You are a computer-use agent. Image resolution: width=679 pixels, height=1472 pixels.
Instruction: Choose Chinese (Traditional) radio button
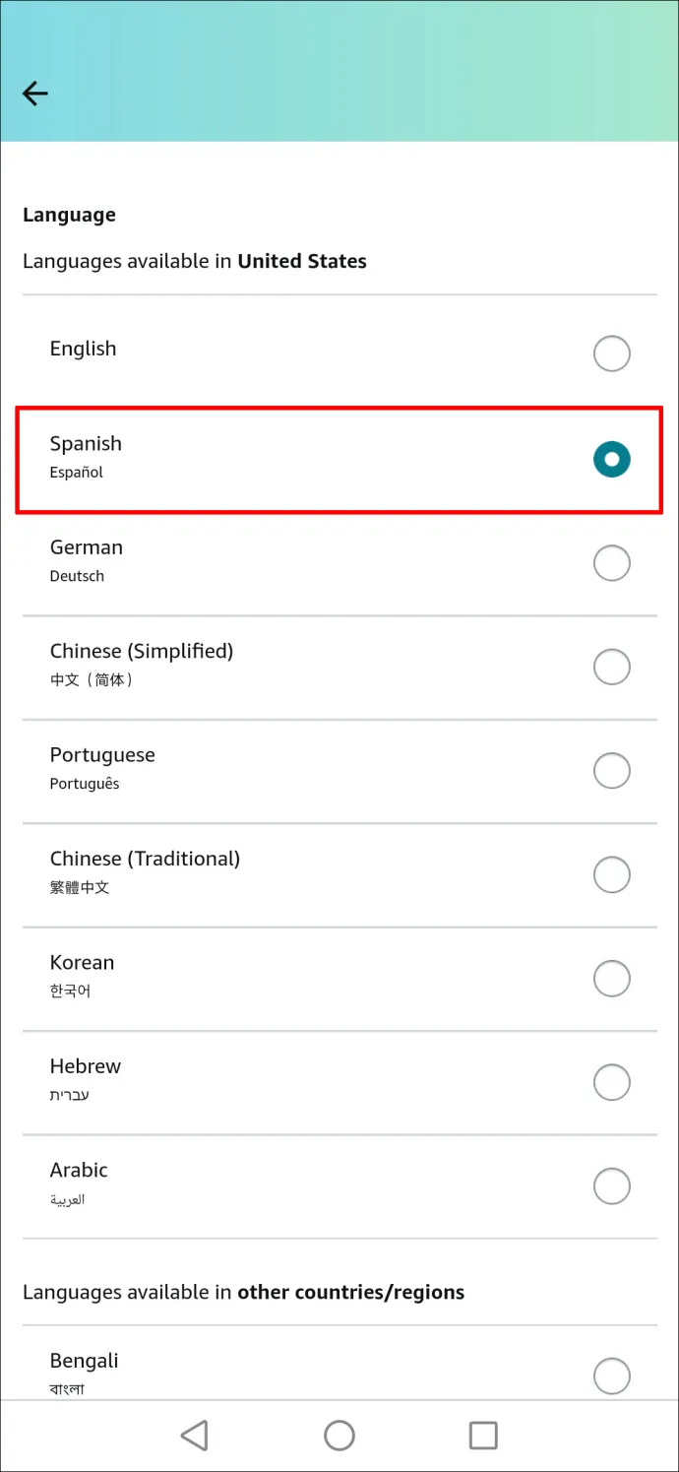coord(611,874)
